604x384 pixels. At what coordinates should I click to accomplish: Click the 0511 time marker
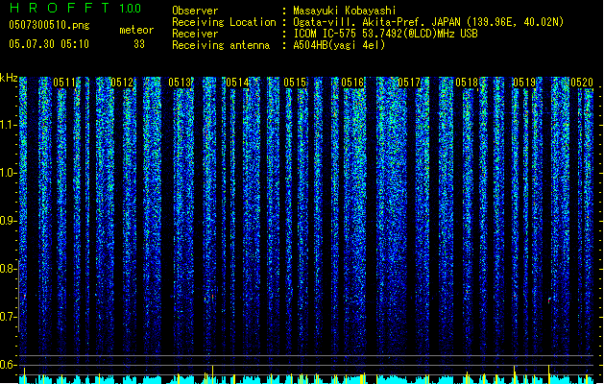point(64,83)
